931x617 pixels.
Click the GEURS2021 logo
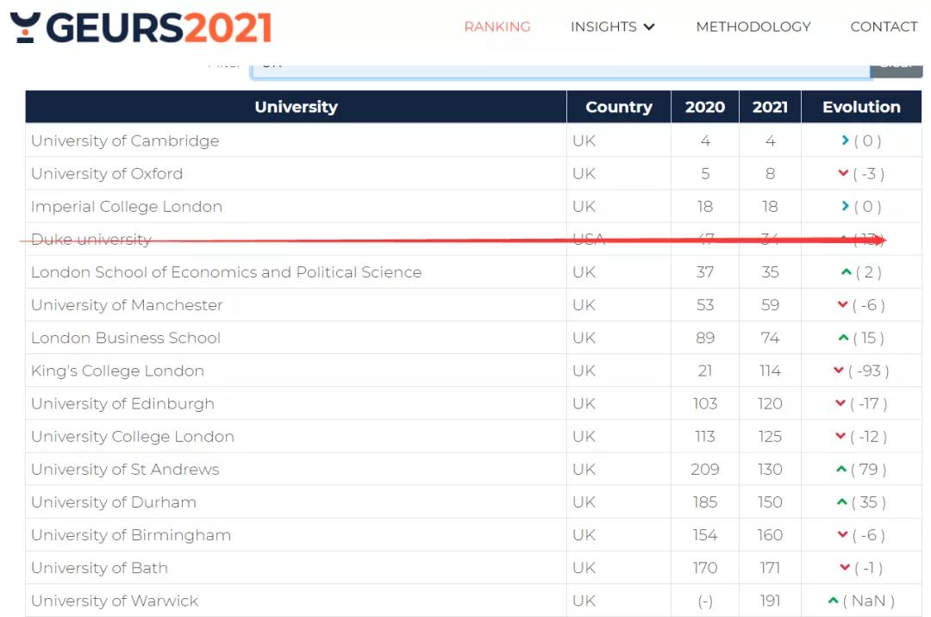coord(141,28)
